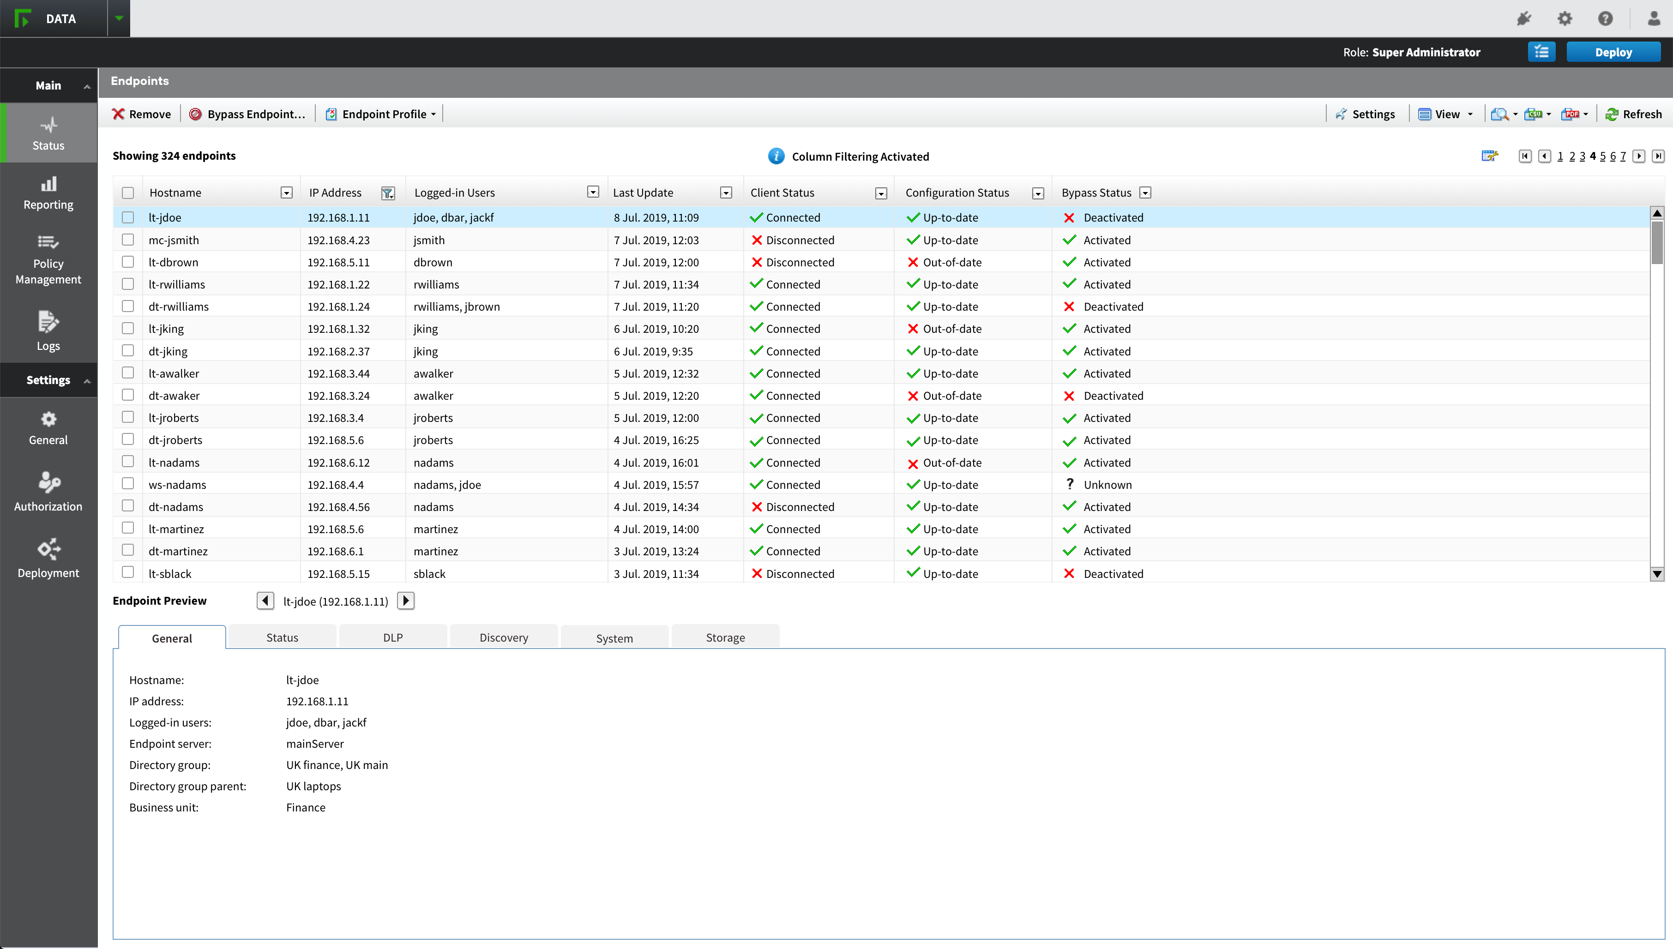Enable checkbox for mc-jsmith endpoint
The image size is (1673, 949).
(127, 239)
